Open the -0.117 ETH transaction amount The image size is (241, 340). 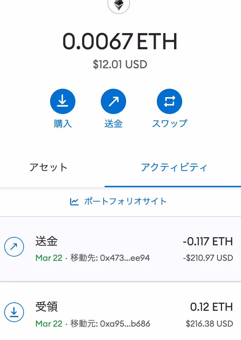(x=208, y=242)
